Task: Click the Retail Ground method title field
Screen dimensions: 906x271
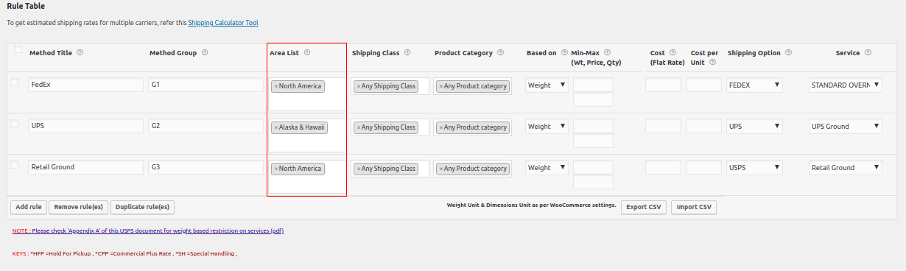Action: click(x=85, y=167)
